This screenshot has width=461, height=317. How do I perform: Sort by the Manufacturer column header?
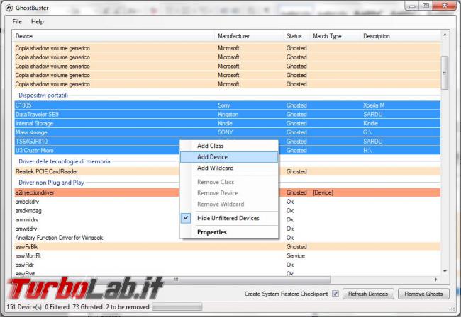[x=249, y=36]
